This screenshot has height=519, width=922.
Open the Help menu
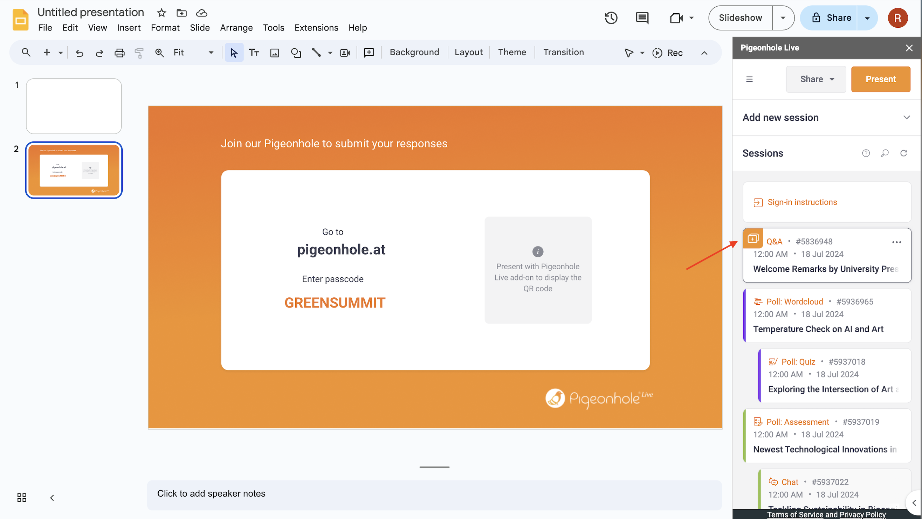(358, 28)
